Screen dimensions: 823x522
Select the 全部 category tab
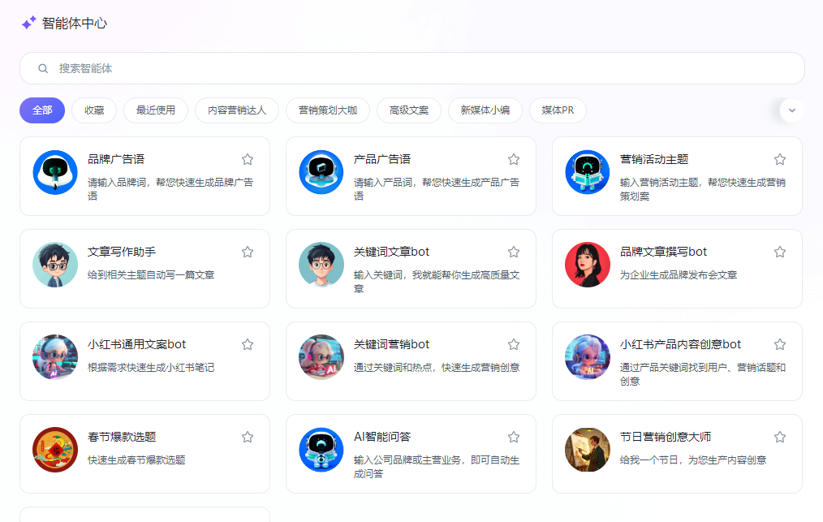tap(42, 110)
